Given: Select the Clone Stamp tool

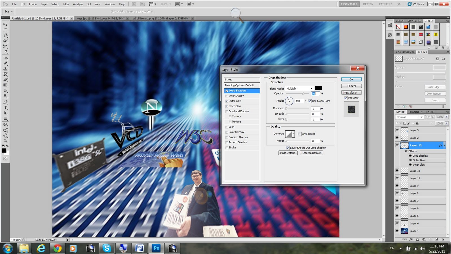Looking at the screenshot, I should tap(5, 69).
